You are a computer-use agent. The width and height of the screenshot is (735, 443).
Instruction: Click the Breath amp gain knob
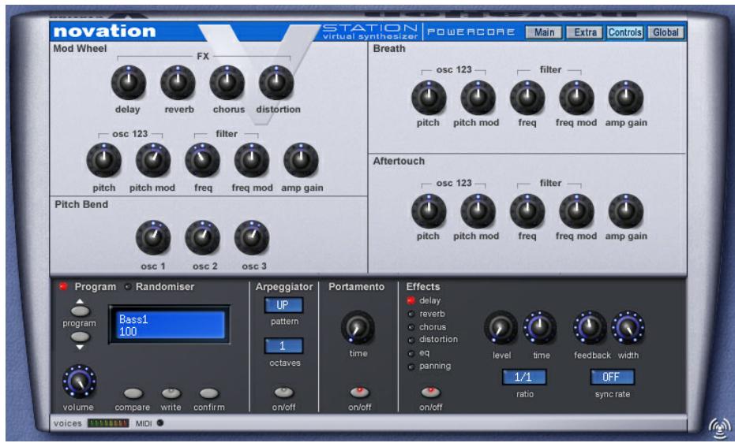(x=626, y=98)
